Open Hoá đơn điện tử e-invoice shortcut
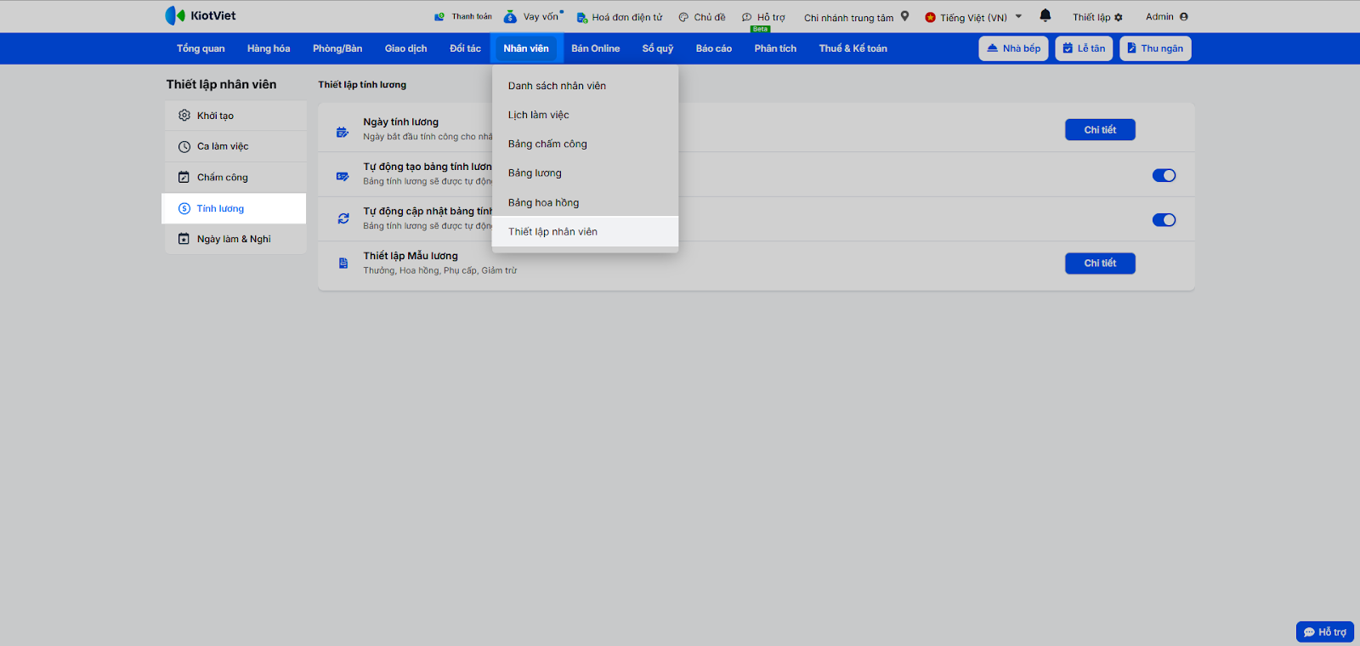The height and width of the screenshot is (646, 1360). (x=620, y=17)
